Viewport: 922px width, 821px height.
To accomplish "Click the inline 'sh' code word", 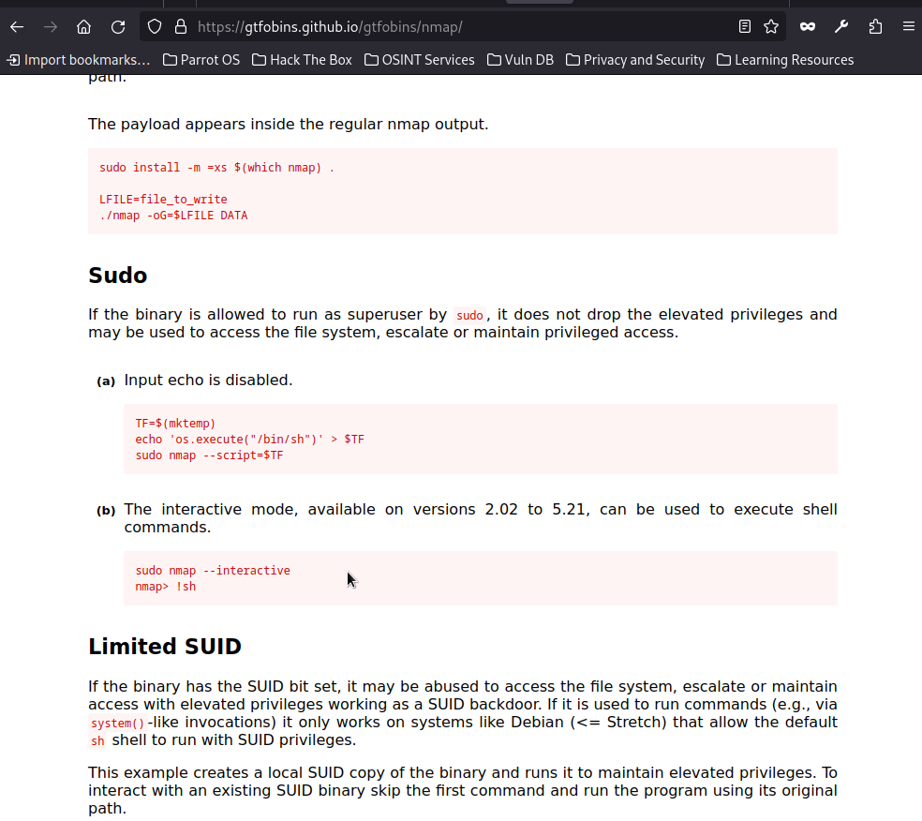I will point(97,741).
